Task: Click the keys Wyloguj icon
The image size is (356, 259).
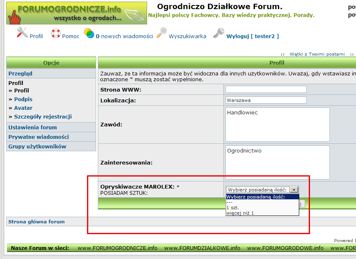Action: tap(219, 33)
